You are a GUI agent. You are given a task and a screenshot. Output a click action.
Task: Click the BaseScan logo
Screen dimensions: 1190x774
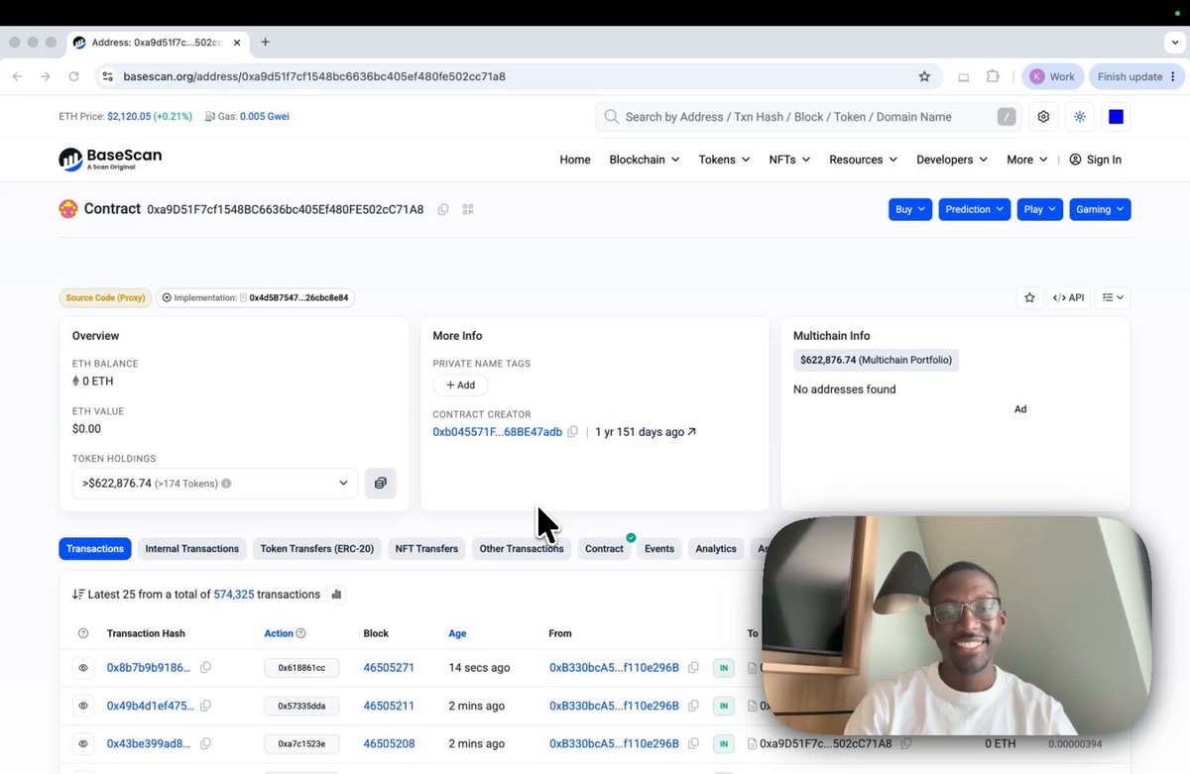110,159
